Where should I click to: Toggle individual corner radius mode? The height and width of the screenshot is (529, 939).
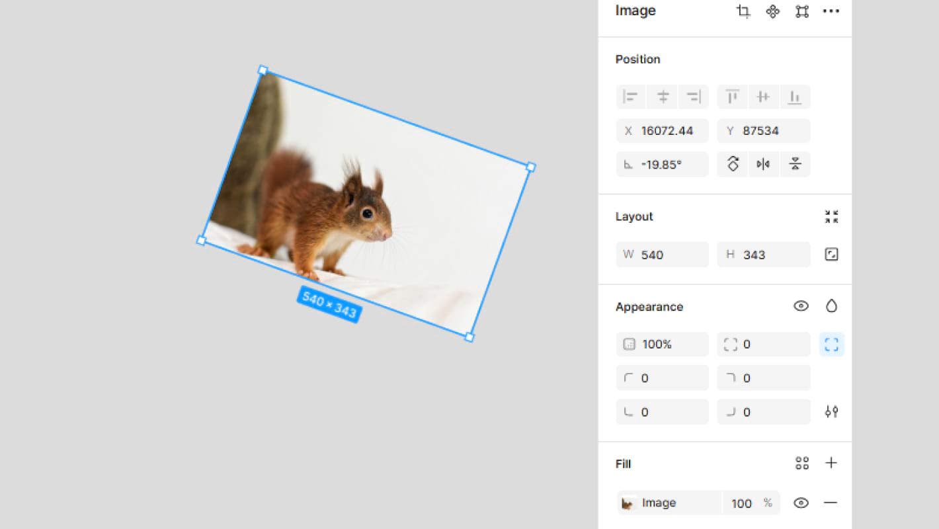pos(831,345)
